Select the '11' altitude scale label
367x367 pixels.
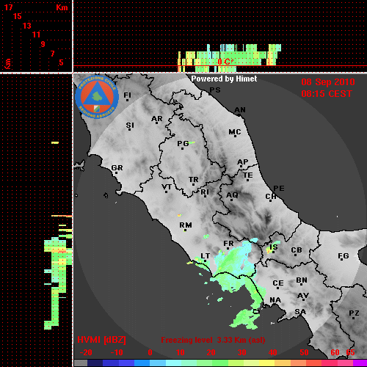click(x=36, y=34)
